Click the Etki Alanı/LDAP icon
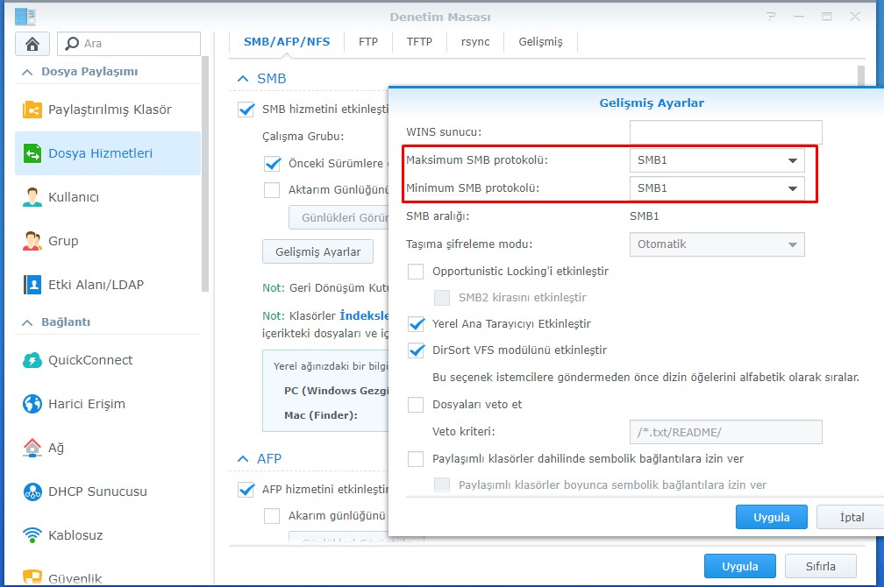 coord(32,285)
